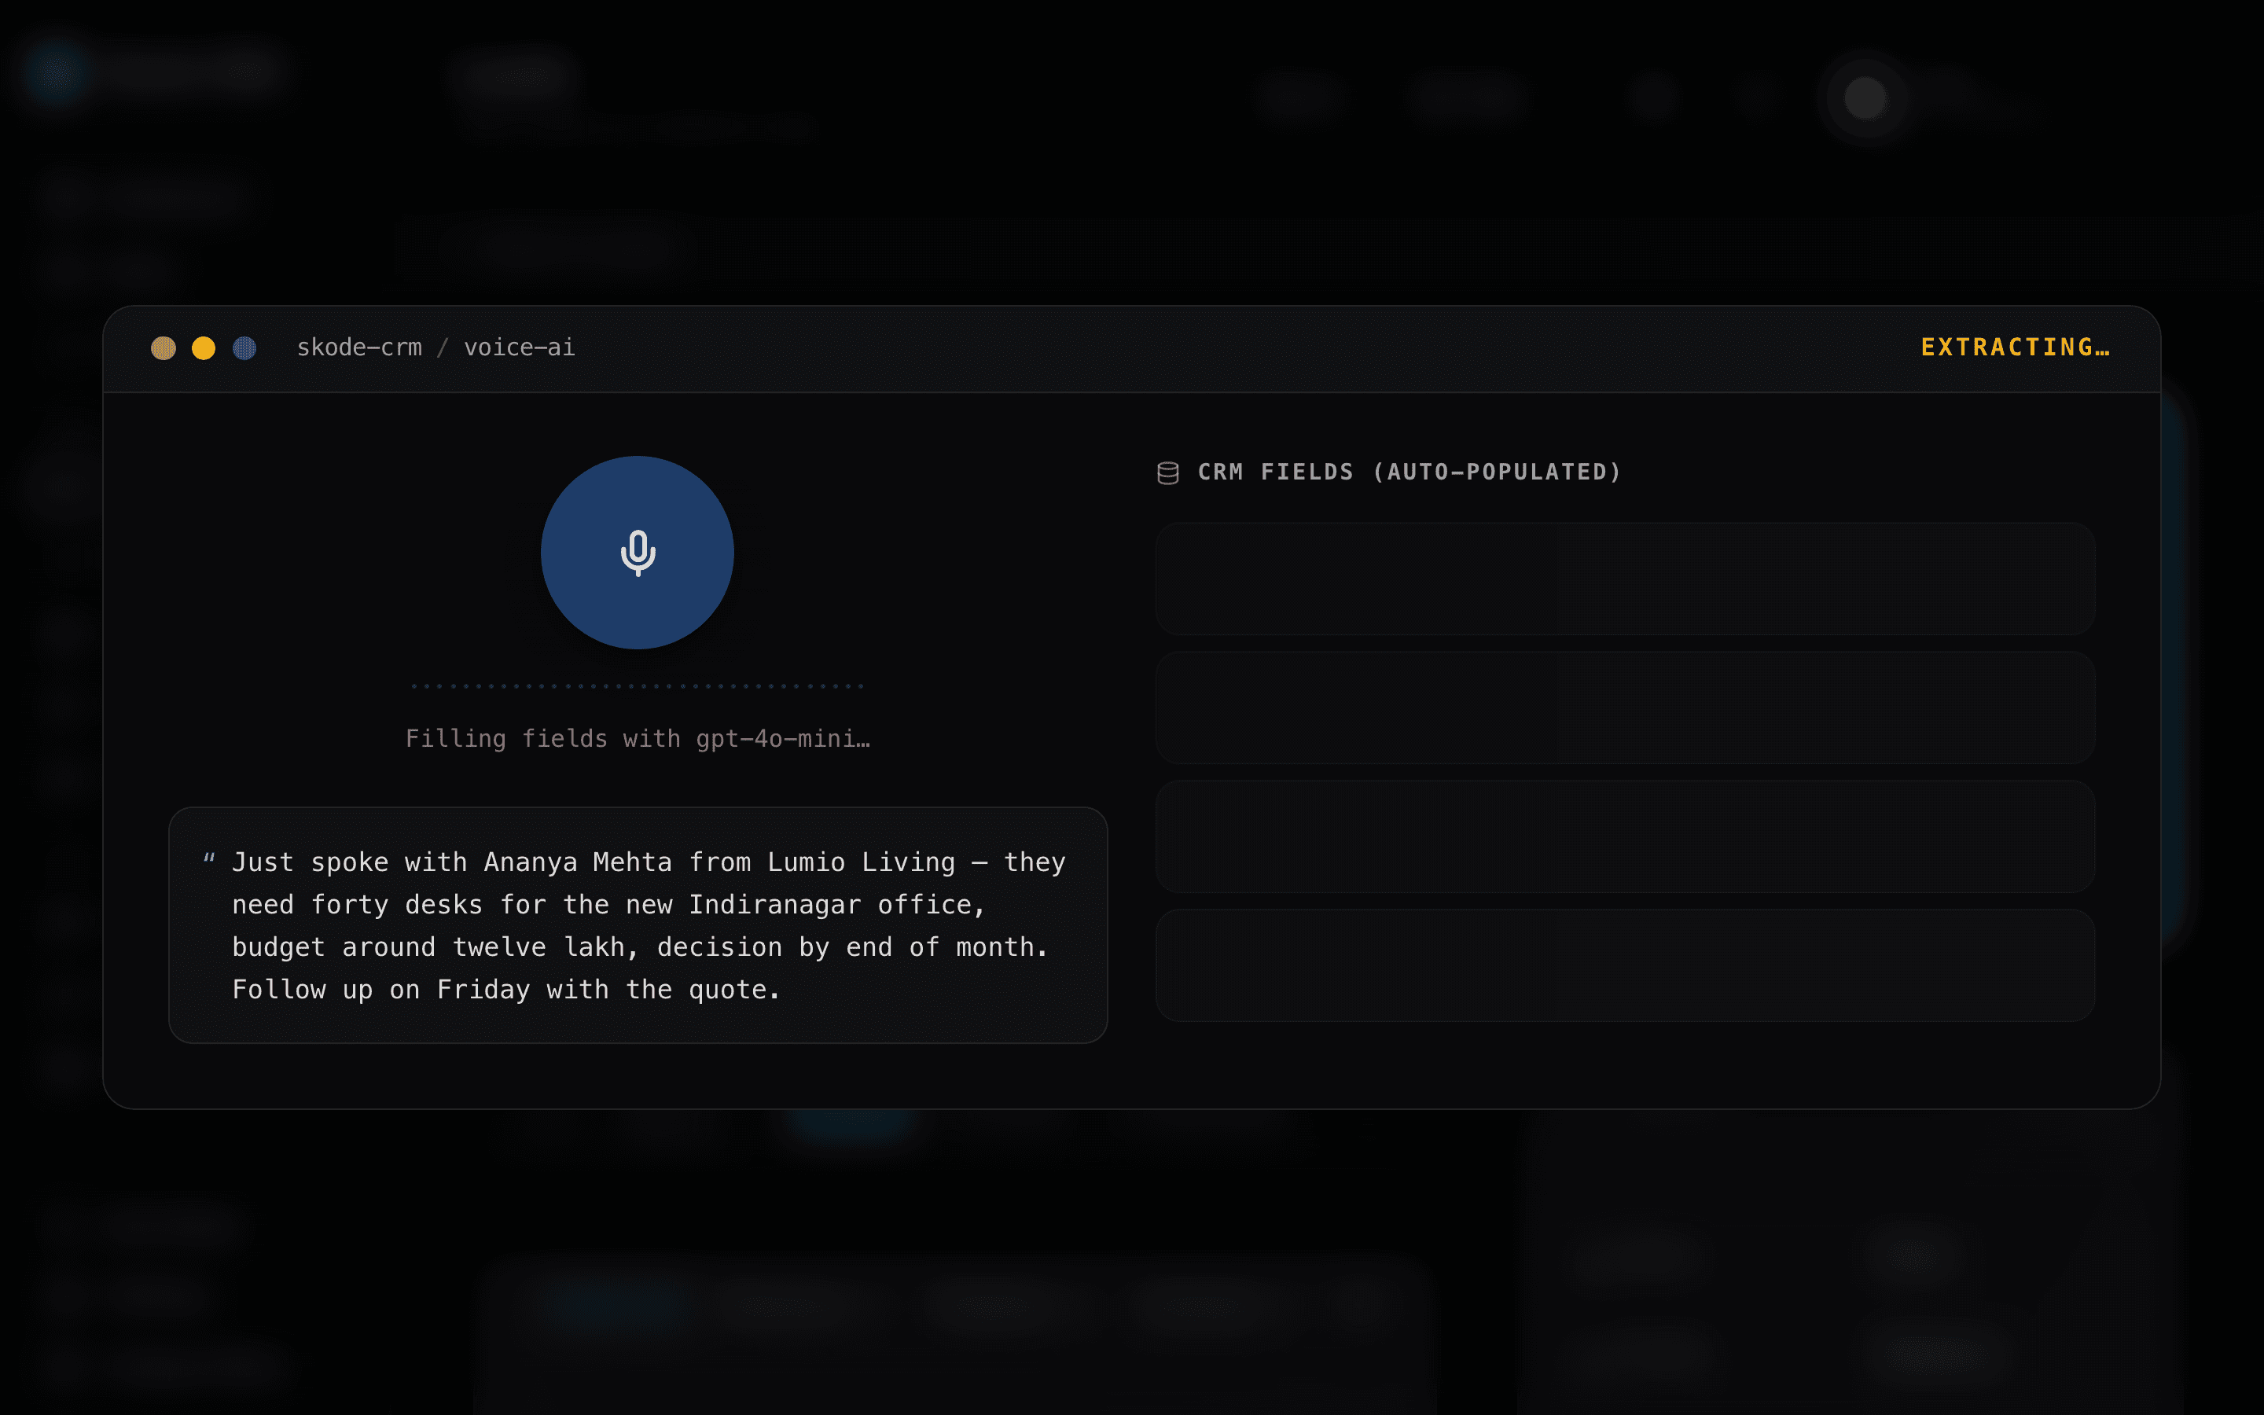Click the skode-crm breadcrumb text
The width and height of the screenshot is (2264, 1415).
[359, 347]
